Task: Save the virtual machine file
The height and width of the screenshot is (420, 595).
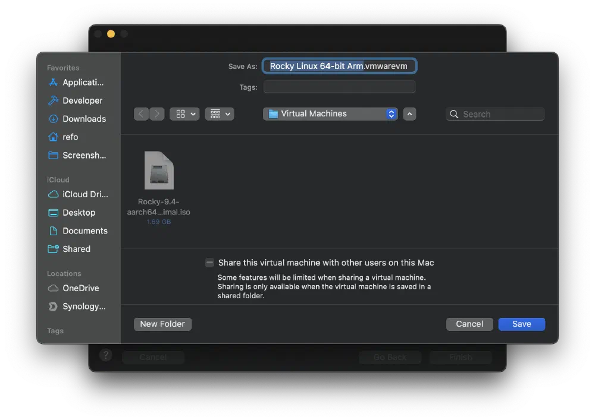Action: (521, 324)
